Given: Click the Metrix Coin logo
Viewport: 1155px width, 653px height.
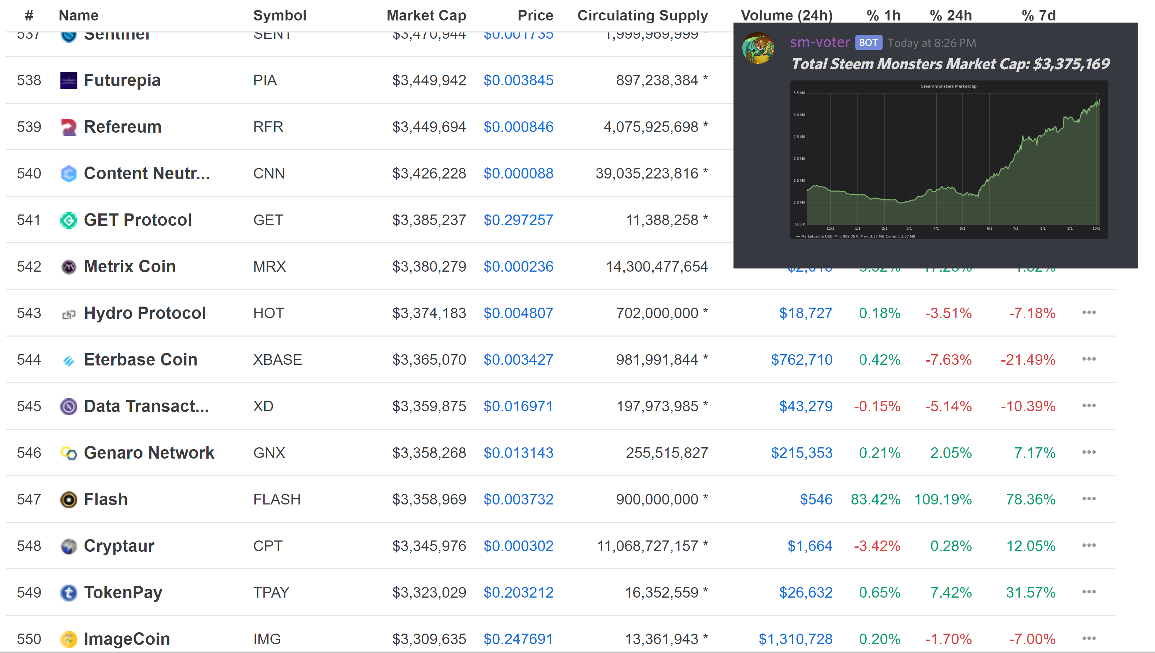Looking at the screenshot, I should click(x=69, y=267).
